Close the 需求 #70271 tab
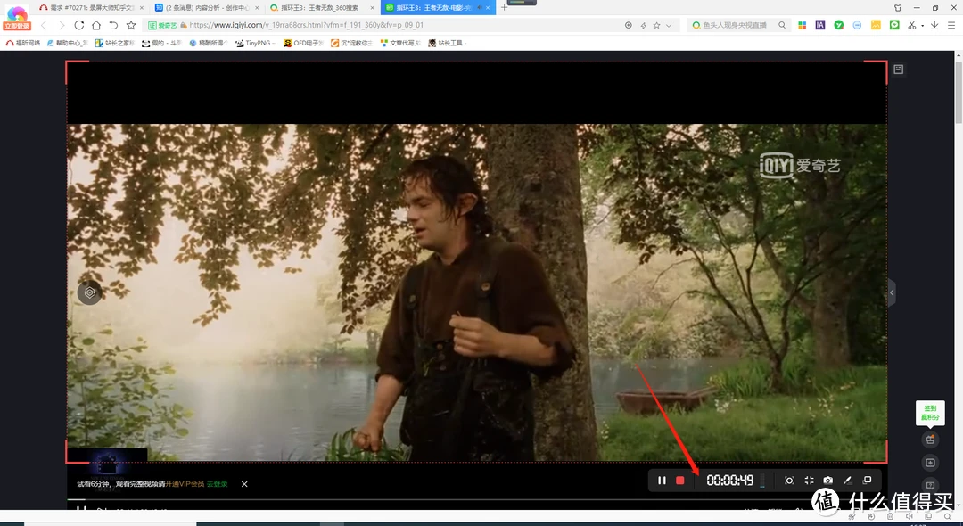963x526 pixels. [142, 8]
